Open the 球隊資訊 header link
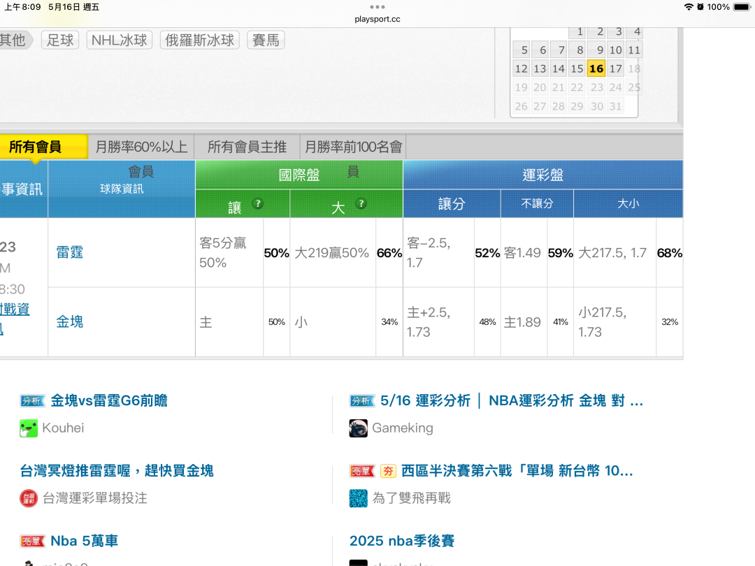755x566 pixels. click(x=122, y=189)
